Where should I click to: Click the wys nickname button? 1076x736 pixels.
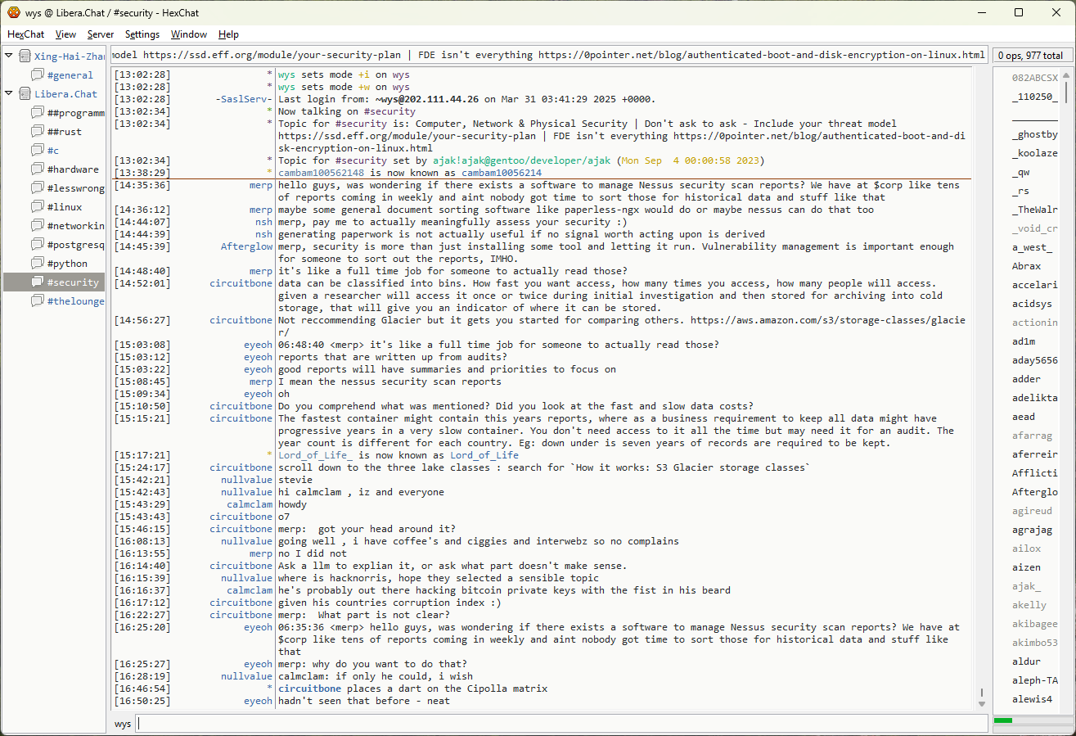123,724
